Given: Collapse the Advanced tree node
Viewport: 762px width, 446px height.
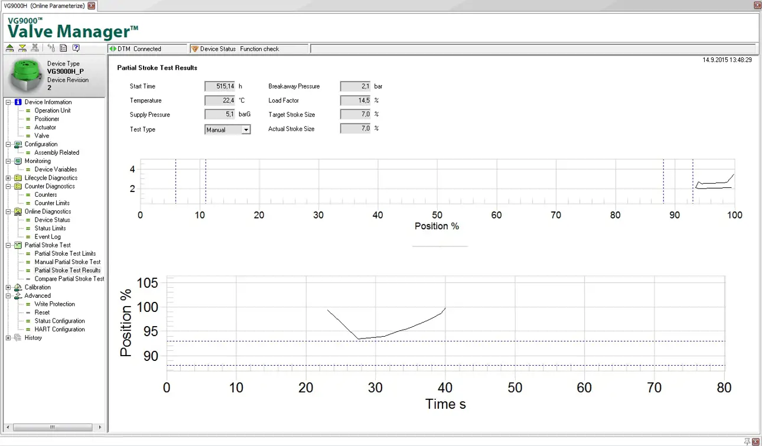Looking at the screenshot, I should tap(8, 295).
